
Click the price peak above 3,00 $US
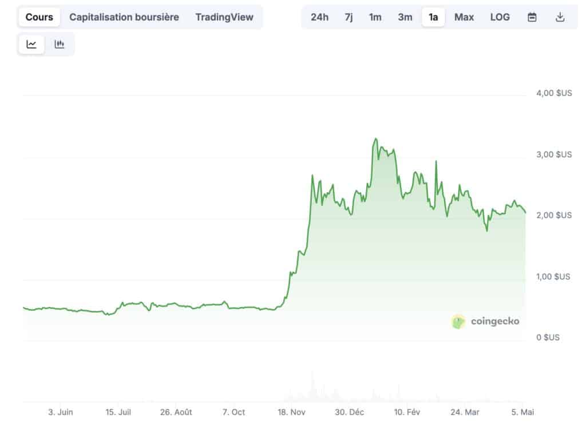(376, 139)
